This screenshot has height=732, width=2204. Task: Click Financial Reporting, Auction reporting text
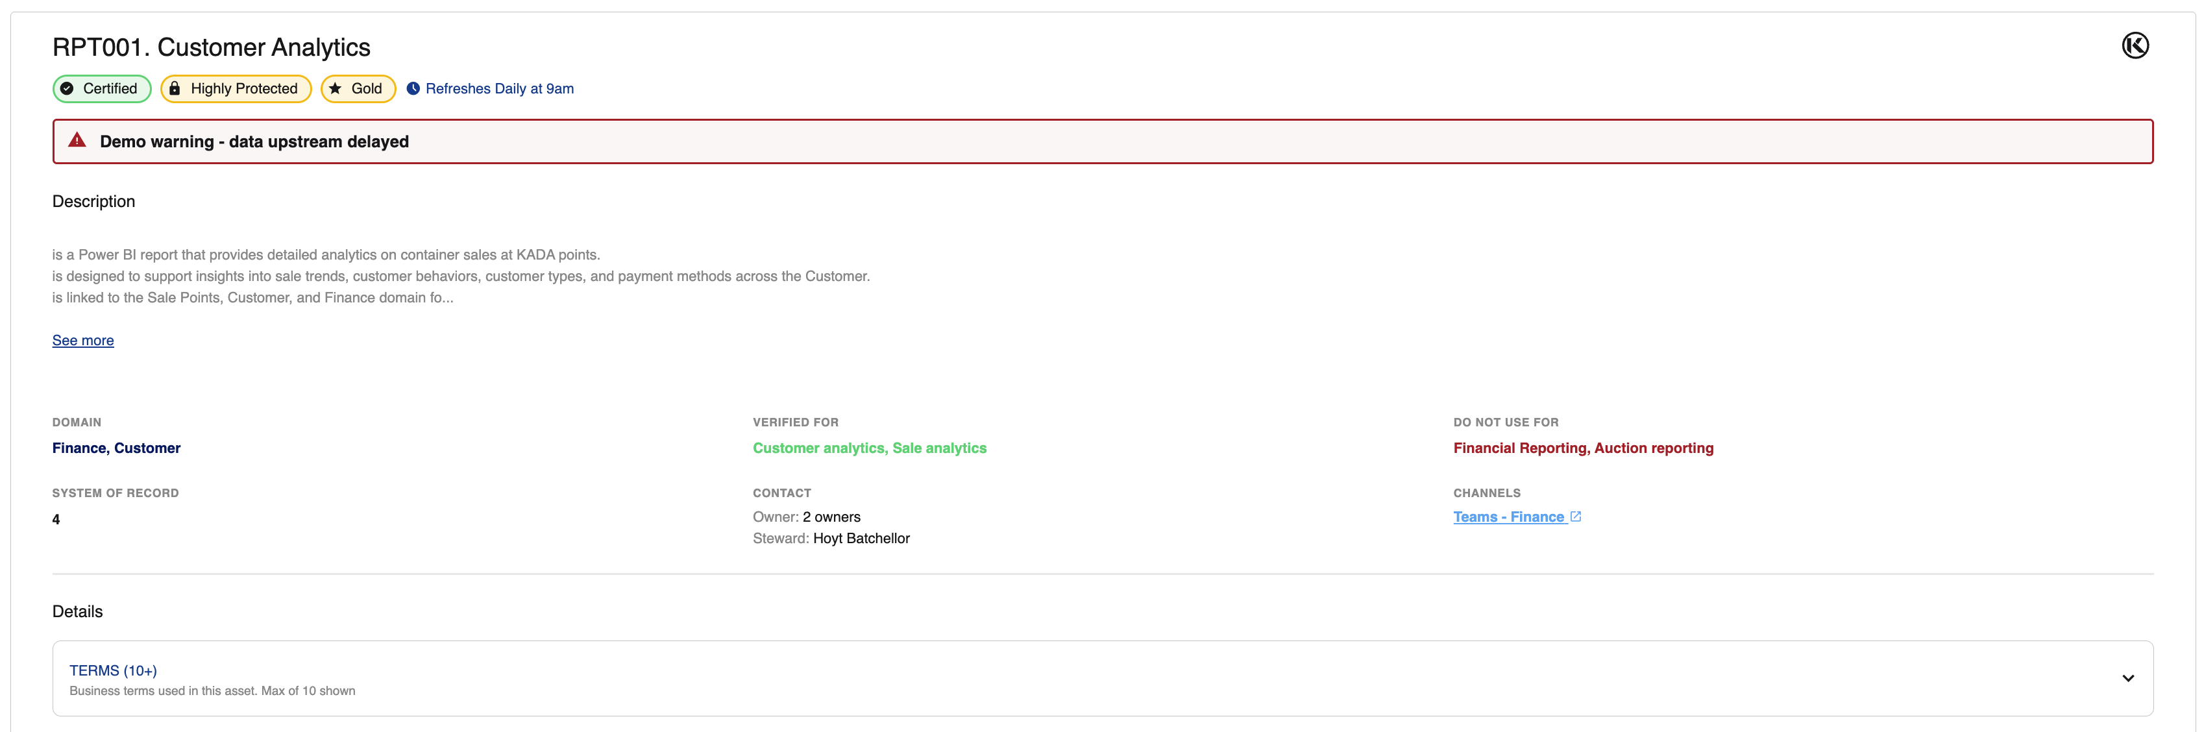(x=1583, y=448)
